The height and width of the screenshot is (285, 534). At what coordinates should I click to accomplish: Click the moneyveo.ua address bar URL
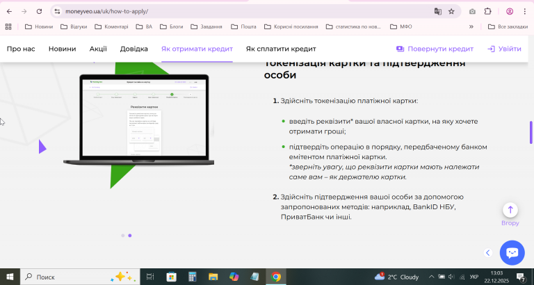(x=106, y=11)
